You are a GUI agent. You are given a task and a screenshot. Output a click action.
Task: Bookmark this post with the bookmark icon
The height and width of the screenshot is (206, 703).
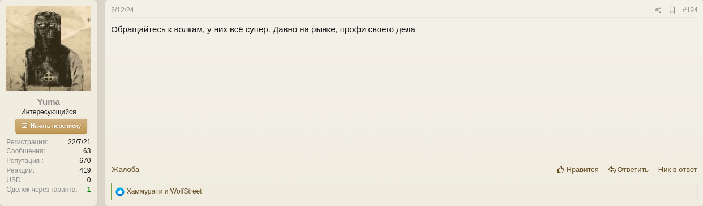[672, 10]
